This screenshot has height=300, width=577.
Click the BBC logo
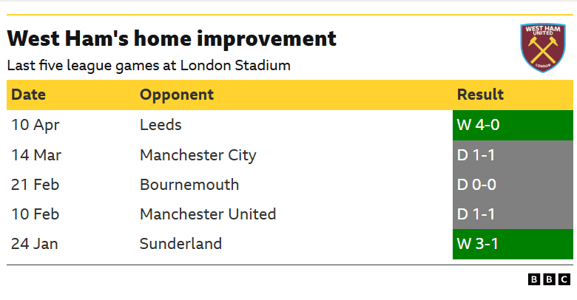click(550, 279)
